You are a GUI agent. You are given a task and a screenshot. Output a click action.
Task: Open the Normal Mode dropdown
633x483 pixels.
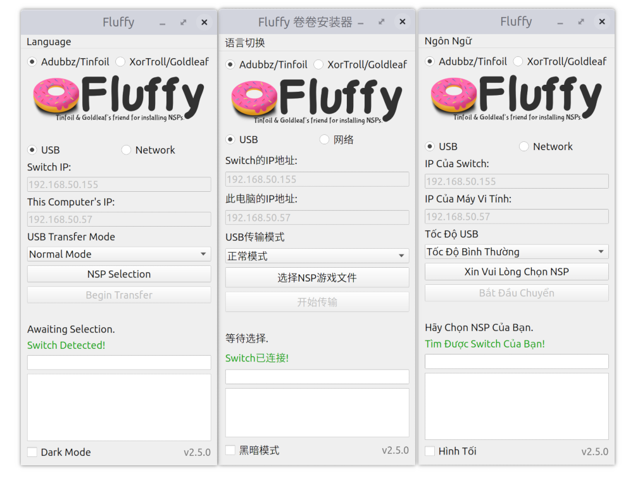click(x=119, y=254)
